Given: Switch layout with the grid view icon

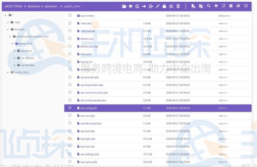Looking at the screenshot, I should pyautogui.click(x=231, y=6).
